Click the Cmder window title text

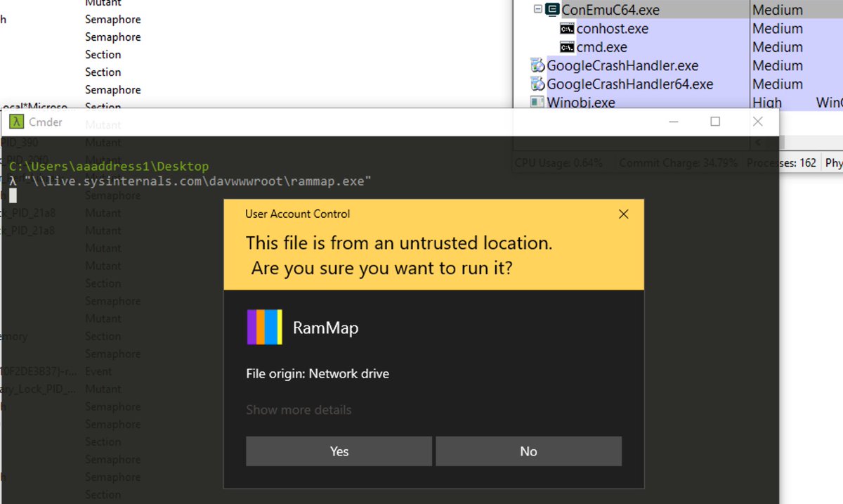(45, 122)
